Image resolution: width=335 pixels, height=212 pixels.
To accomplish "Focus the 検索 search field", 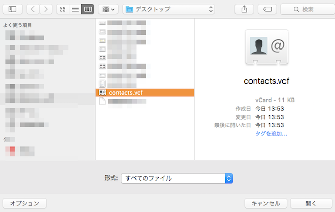I will 305,9.
